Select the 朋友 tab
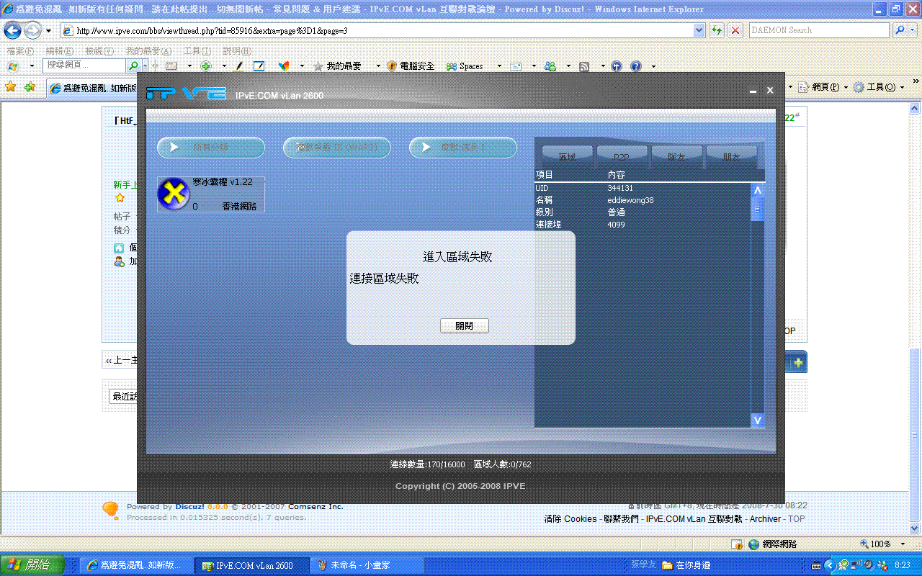This screenshot has height=576, width=922. [x=731, y=156]
